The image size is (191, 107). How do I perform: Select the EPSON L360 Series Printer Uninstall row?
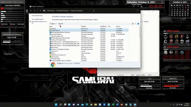(89, 38)
